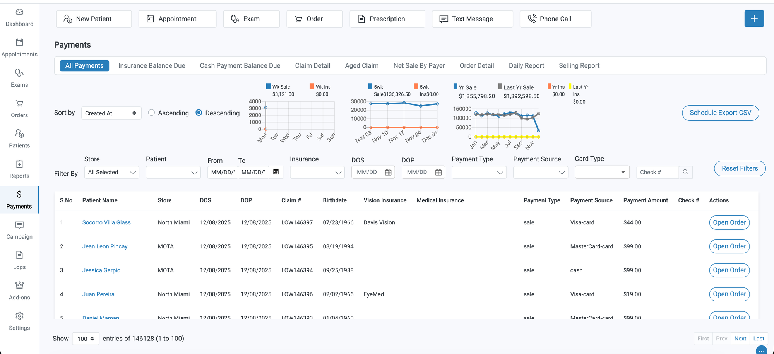Switch to Insurance Balance Due tab
774x354 pixels.
pyautogui.click(x=152, y=66)
